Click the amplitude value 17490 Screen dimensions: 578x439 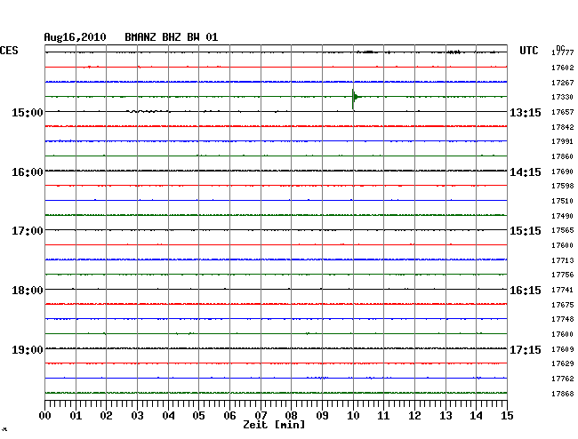[563, 216]
